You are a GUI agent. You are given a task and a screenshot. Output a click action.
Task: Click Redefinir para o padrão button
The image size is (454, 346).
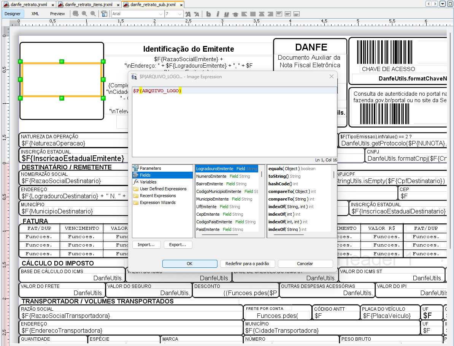point(247,264)
